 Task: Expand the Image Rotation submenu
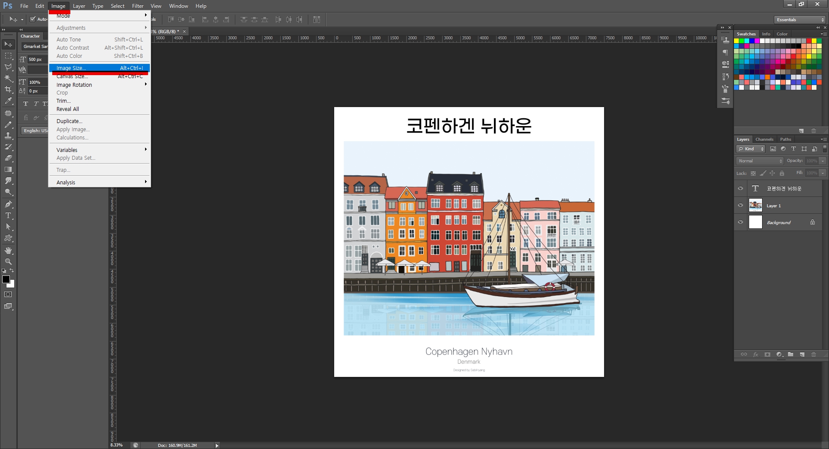tap(74, 85)
